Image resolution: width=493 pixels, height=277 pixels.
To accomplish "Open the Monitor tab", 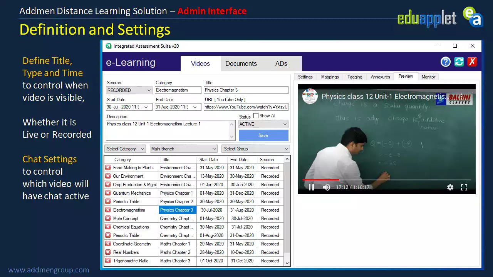I will 428,77.
